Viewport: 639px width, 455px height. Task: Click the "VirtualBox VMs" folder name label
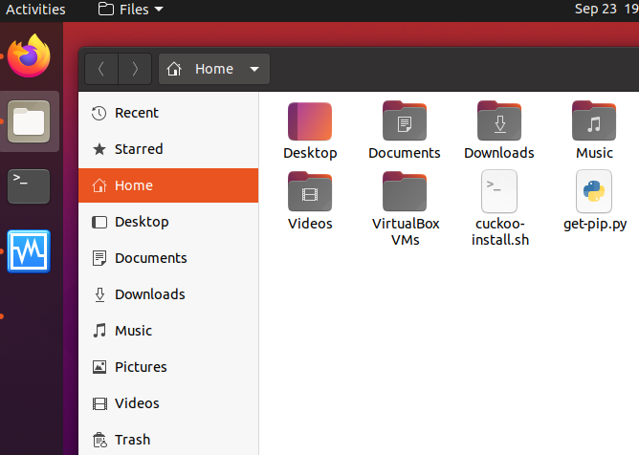click(x=406, y=231)
